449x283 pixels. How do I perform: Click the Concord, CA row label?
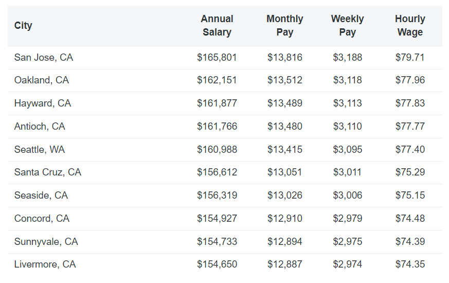coord(42,219)
